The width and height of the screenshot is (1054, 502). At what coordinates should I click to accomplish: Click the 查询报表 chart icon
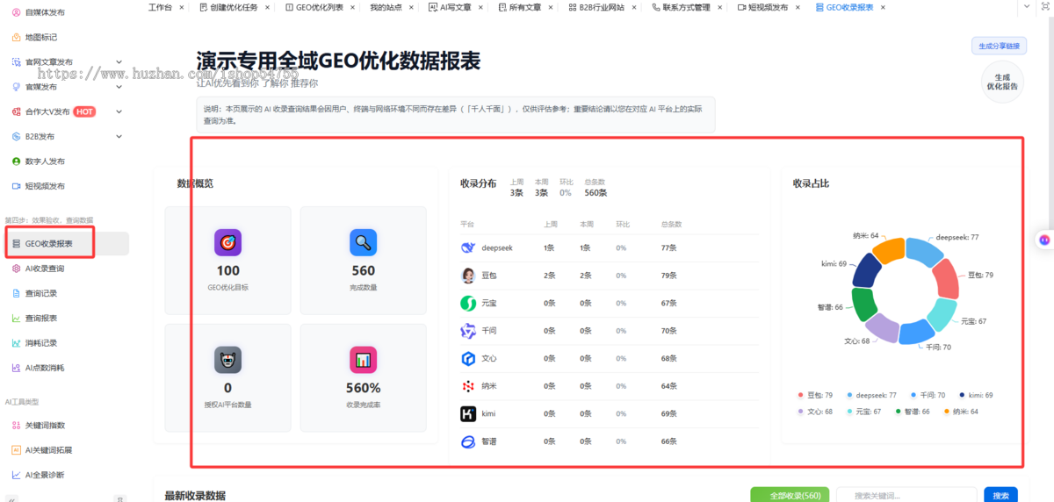(17, 318)
